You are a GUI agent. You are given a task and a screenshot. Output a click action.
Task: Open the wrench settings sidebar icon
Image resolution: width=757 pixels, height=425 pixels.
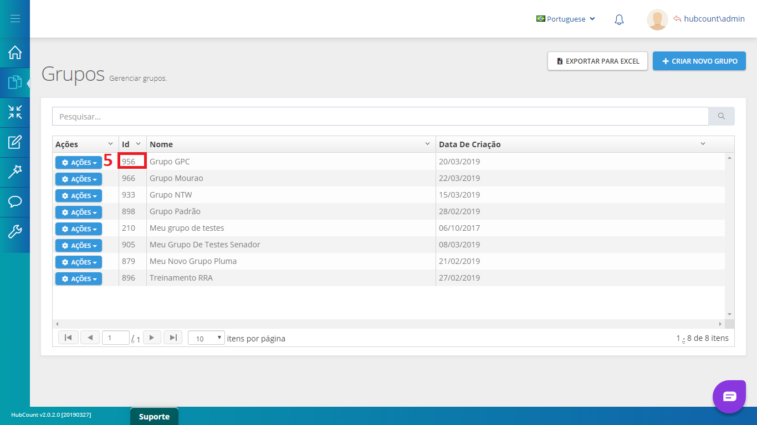coord(15,231)
